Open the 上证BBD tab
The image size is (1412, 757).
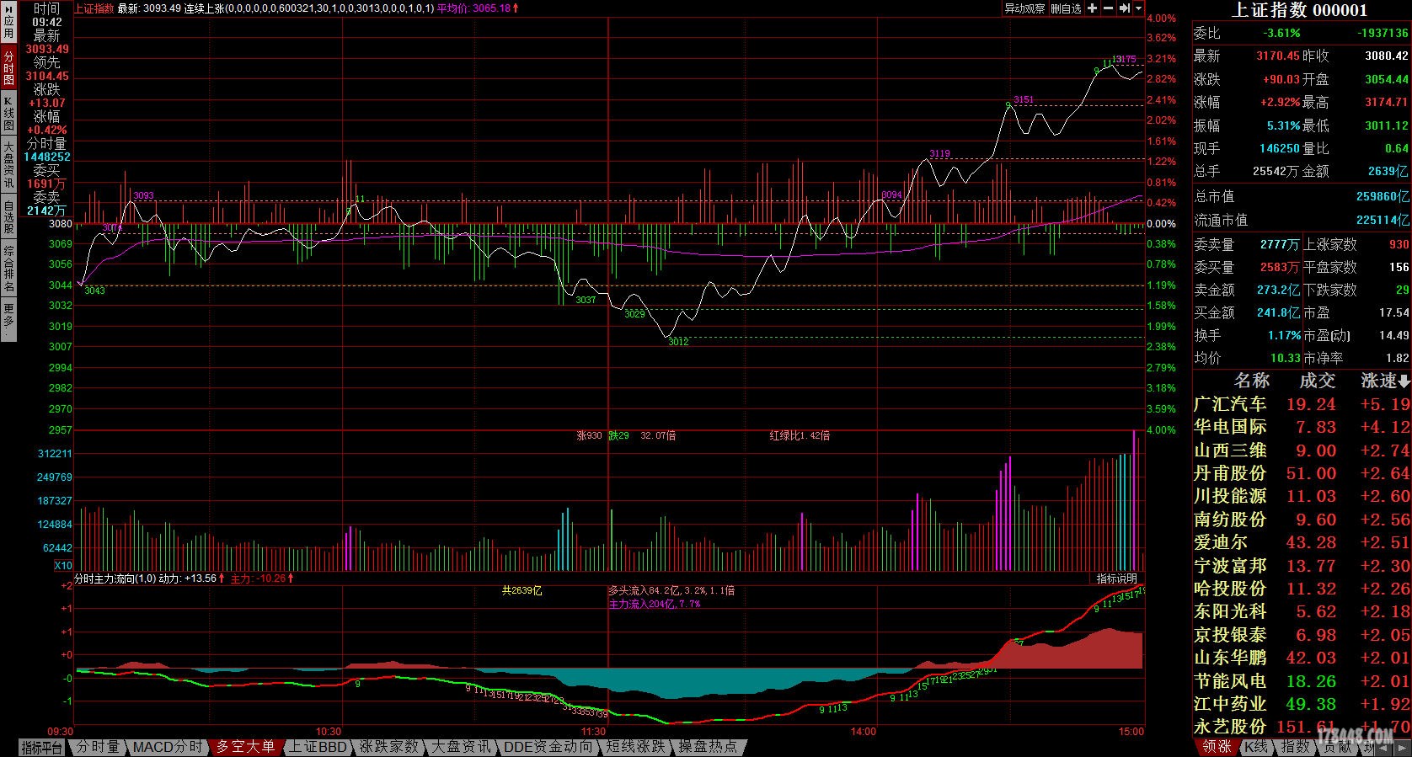pyautogui.click(x=317, y=747)
